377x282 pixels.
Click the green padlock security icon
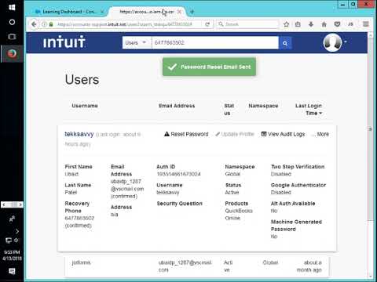51,24
